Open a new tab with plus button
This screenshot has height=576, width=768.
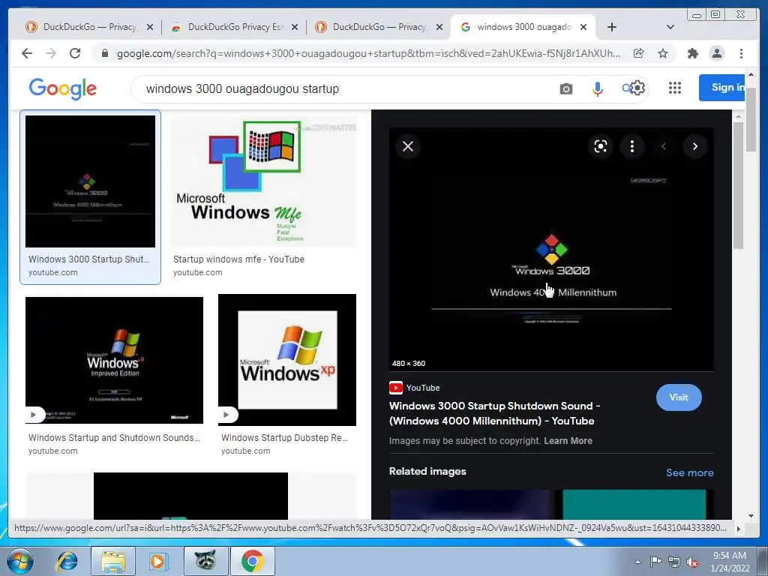tap(612, 27)
